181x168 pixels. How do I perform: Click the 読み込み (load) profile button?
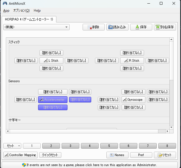click(117, 27)
